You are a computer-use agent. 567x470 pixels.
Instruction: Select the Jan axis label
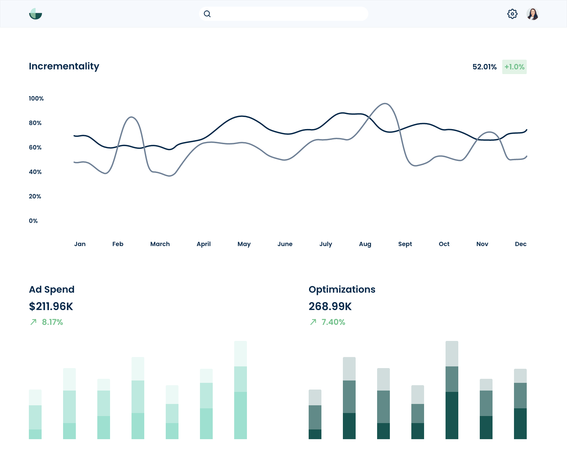tap(80, 244)
